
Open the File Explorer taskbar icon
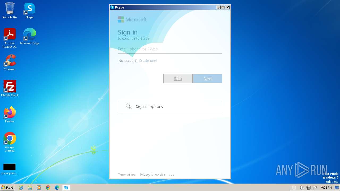coord(30,188)
